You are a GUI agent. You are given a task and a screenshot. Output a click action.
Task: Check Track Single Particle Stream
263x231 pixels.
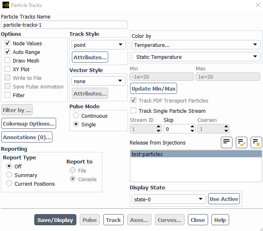click(133, 111)
